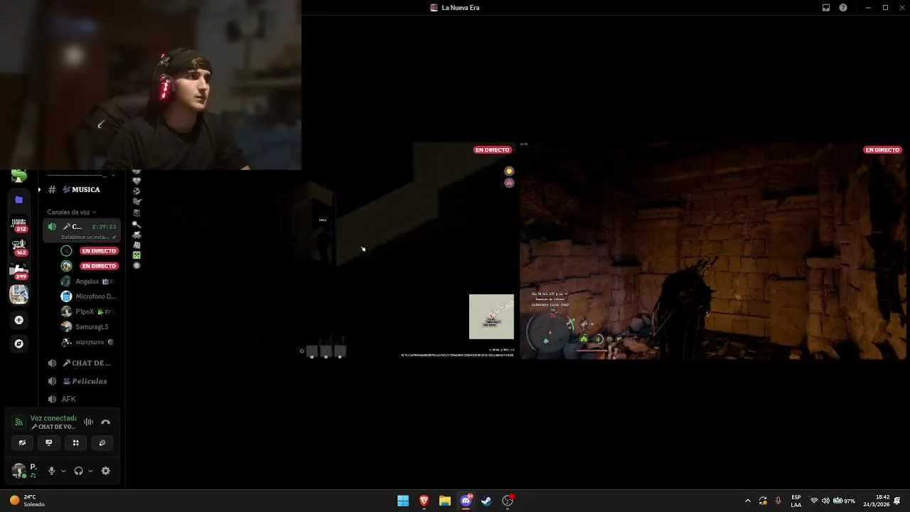Open OBS Studio from the taskbar
The width and height of the screenshot is (910, 512).
pyautogui.click(x=508, y=501)
